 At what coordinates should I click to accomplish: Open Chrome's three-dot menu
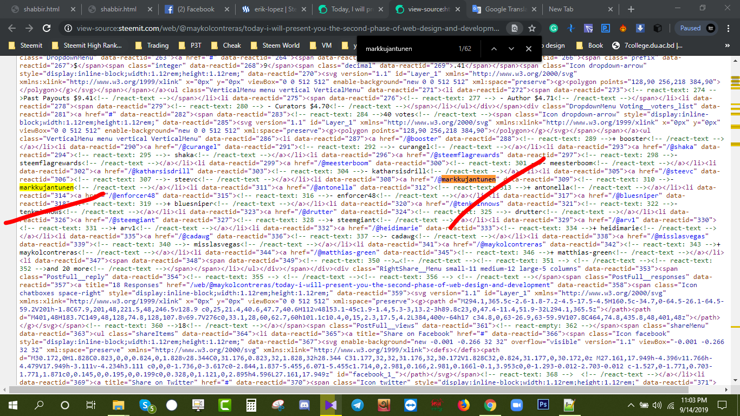[729, 28]
